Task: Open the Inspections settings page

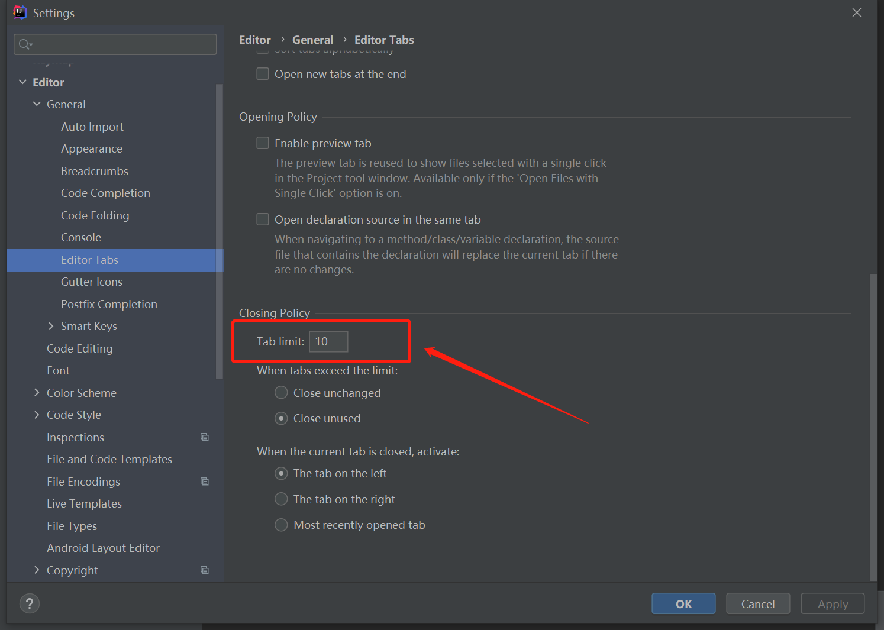Action: pos(75,437)
